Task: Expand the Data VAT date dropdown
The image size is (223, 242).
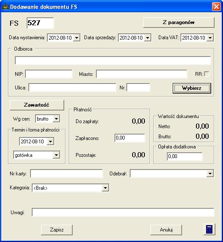Action: (x=210, y=38)
